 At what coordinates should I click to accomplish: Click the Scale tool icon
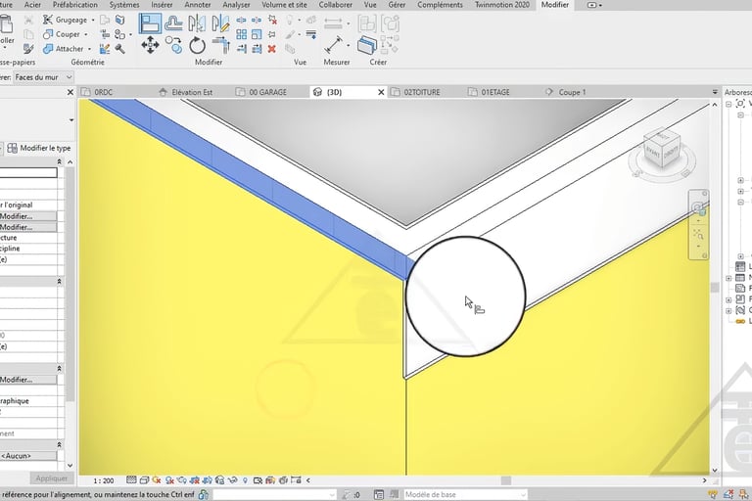click(257, 34)
